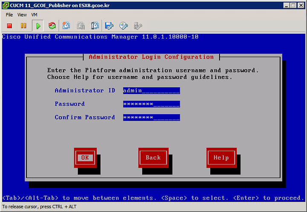
Task: Open the VM menu
Action: (x=34, y=15)
